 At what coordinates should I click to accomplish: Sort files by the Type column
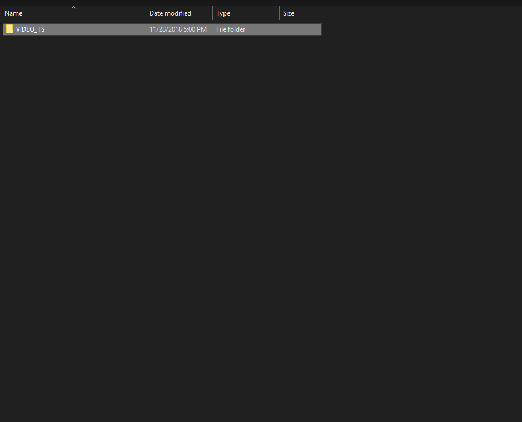click(x=223, y=13)
